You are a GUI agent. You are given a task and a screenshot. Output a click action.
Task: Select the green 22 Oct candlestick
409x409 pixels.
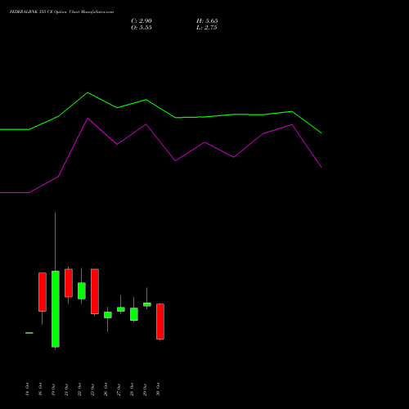pos(82,291)
